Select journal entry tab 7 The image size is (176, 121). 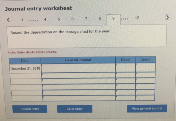coord(86,19)
